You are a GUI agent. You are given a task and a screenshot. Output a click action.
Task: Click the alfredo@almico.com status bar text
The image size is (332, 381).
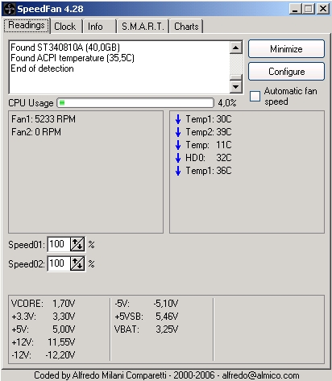coord(260,375)
